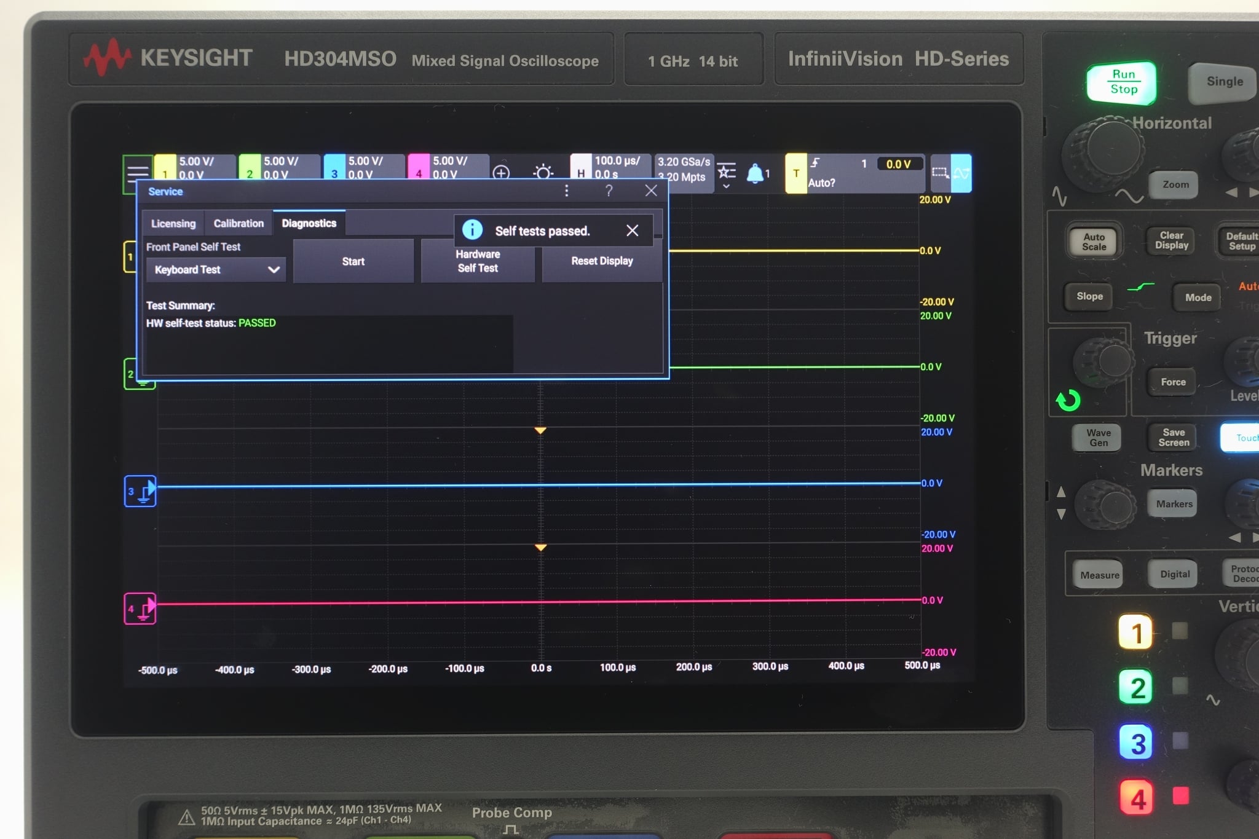Open the channel 4 vertical settings badge
Viewport: 1259px width, 839px height.
click(448, 167)
